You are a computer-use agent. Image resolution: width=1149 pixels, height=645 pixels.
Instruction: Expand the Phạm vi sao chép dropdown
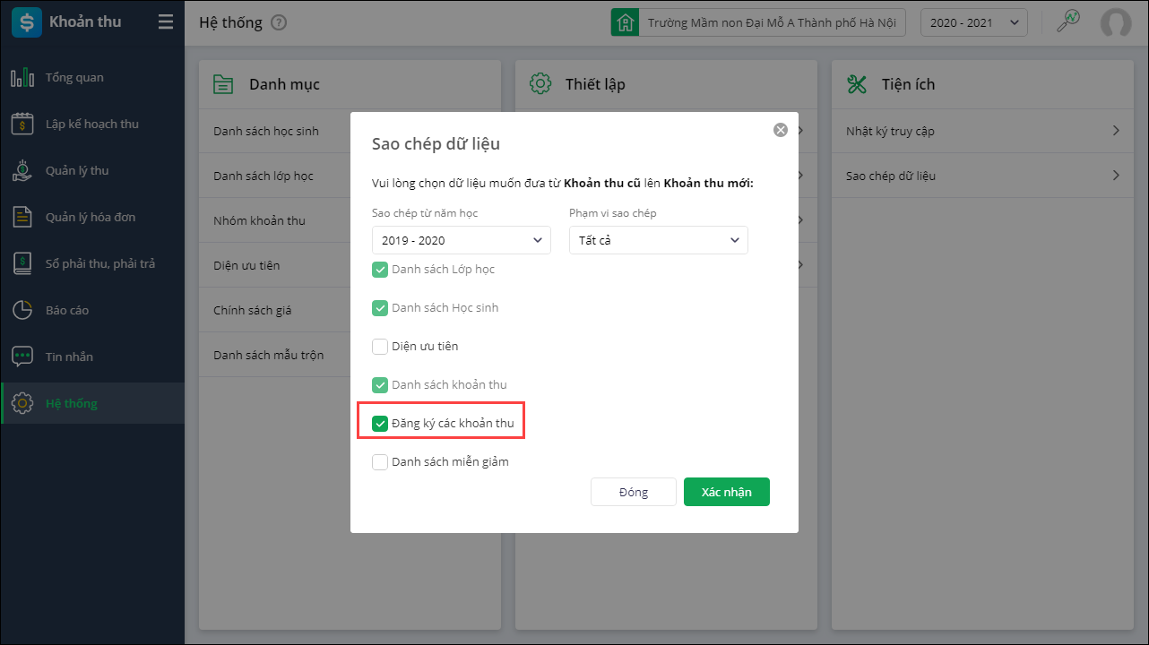coord(659,240)
